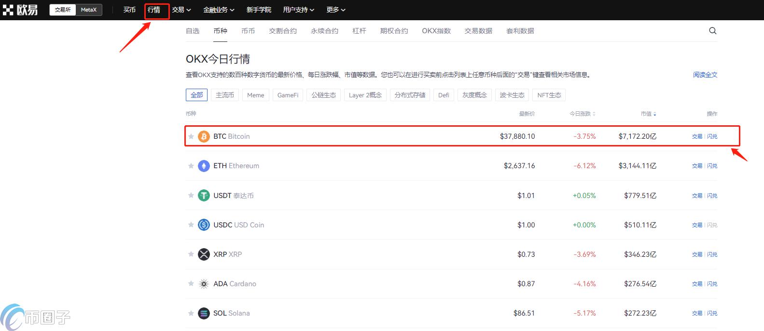Switch to 交易所 exchange mode
The image size is (764, 331).
click(x=63, y=10)
